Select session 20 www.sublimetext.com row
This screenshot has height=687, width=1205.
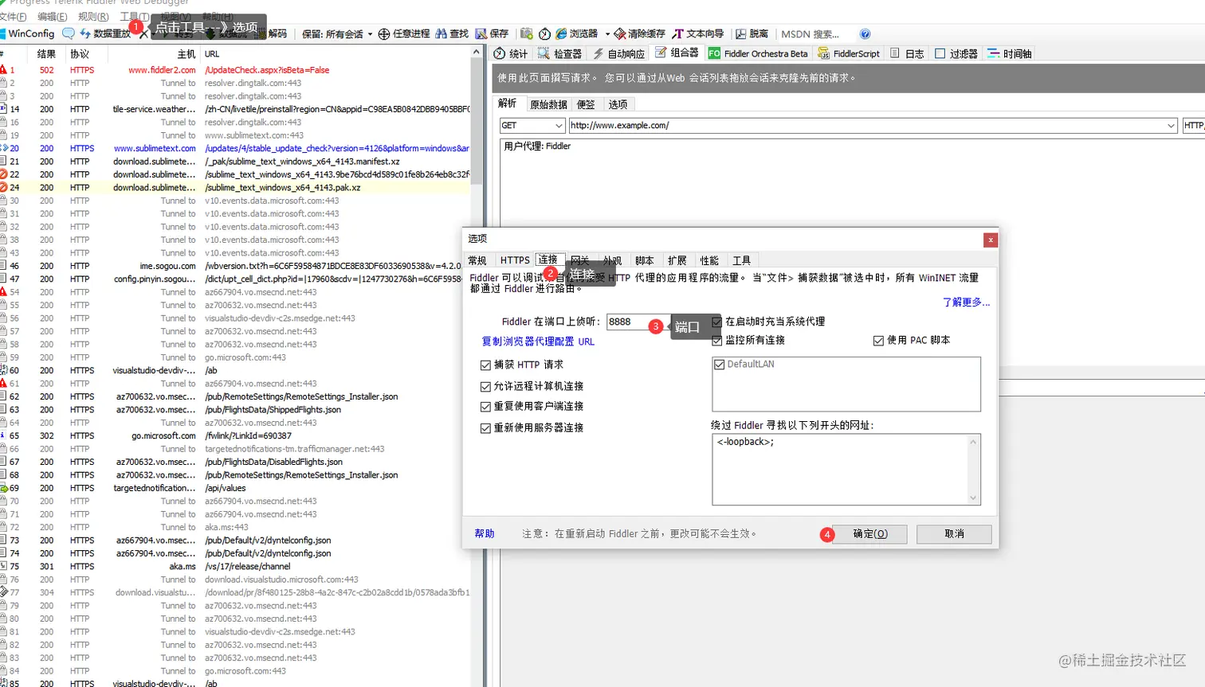236,148
